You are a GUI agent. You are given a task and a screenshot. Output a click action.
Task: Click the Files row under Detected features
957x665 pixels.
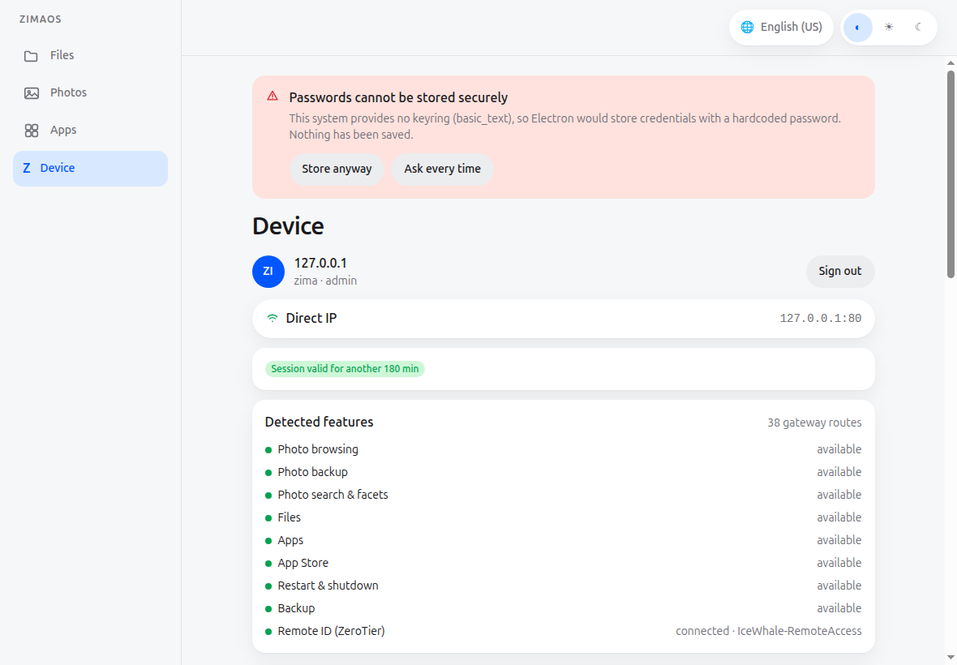(564, 517)
